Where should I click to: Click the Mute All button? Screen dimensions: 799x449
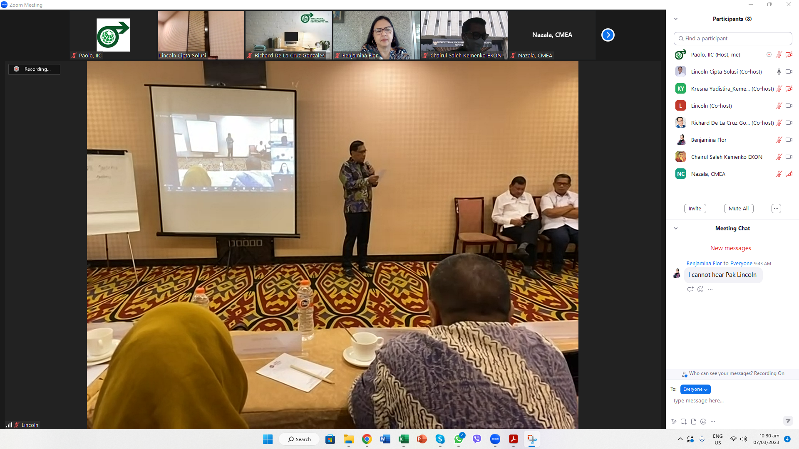tap(738, 208)
